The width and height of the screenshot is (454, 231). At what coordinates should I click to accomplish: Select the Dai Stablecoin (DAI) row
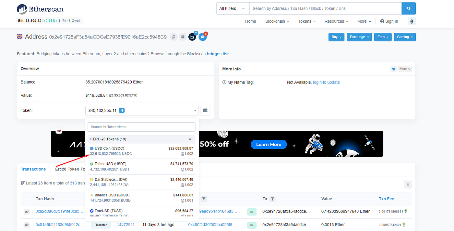[x=141, y=182]
